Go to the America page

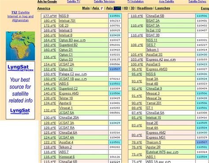pyautogui.click(x=44, y=8)
